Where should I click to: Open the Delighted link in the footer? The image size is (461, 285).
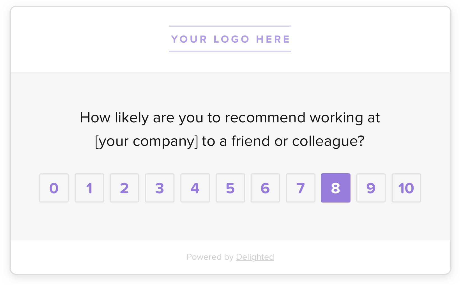[x=255, y=257]
